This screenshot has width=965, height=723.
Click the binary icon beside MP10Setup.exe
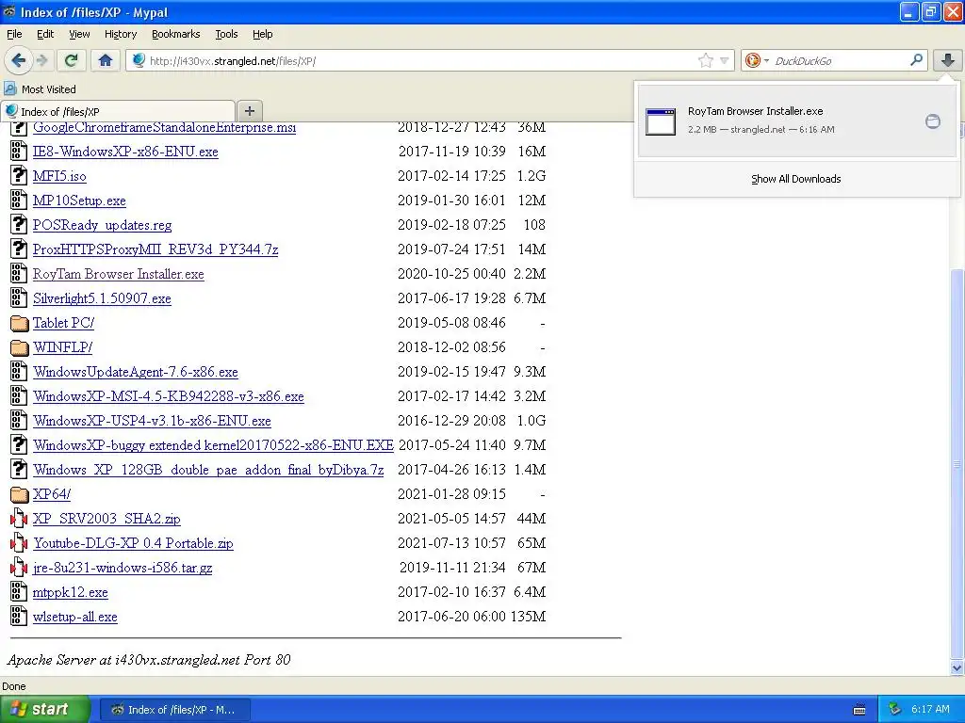(x=19, y=201)
